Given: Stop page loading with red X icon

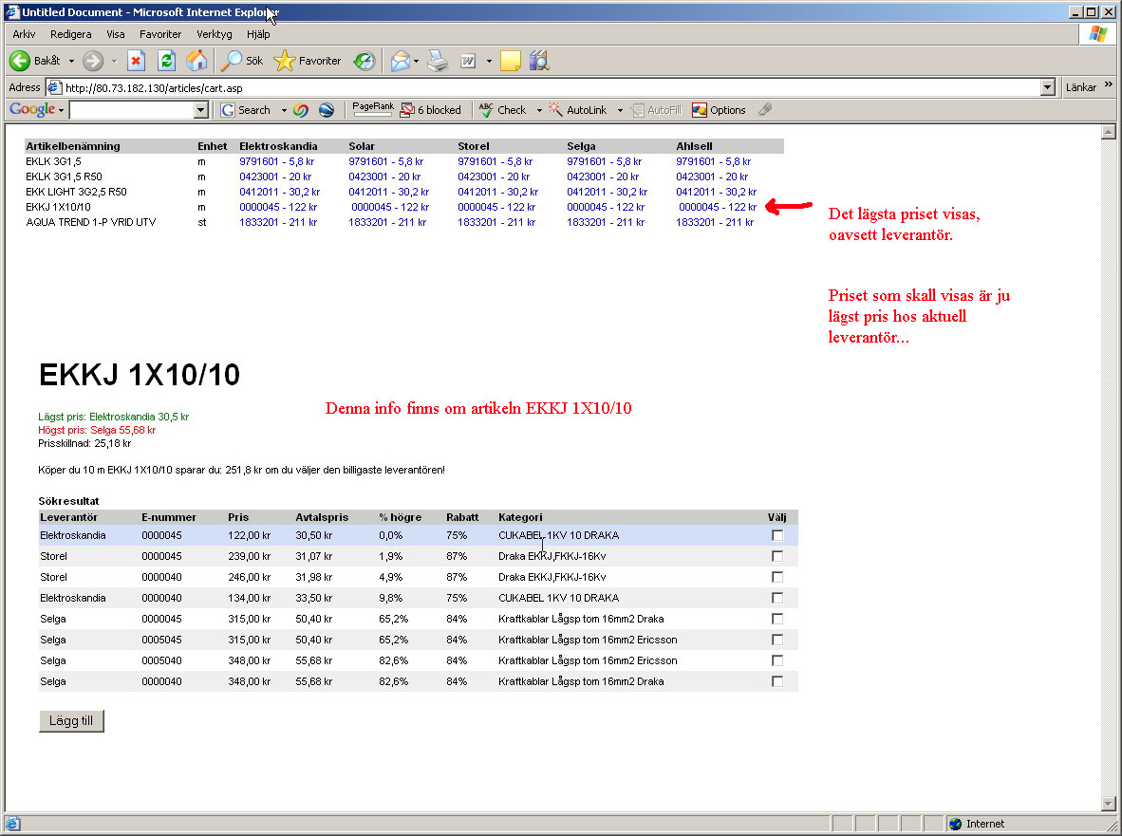Looking at the screenshot, I should 136,61.
